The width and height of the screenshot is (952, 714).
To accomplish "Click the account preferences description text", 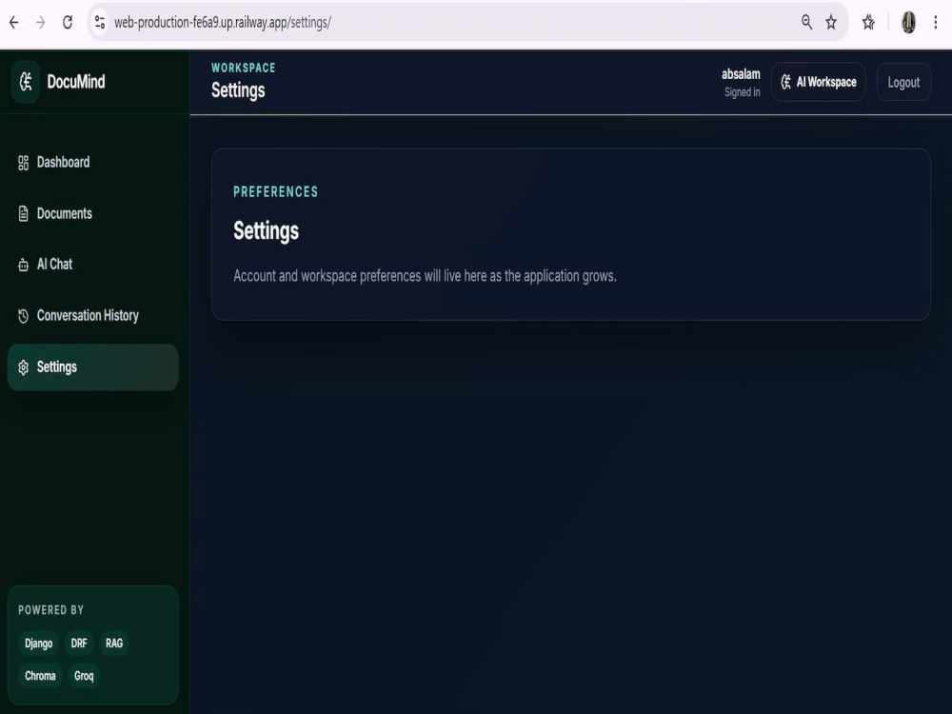I will pyautogui.click(x=425, y=276).
